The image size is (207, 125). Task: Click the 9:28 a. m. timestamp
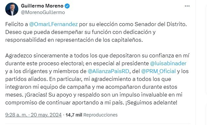click(x=16, y=115)
